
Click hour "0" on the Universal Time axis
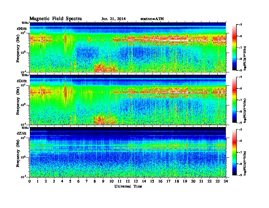[x=30, y=181]
